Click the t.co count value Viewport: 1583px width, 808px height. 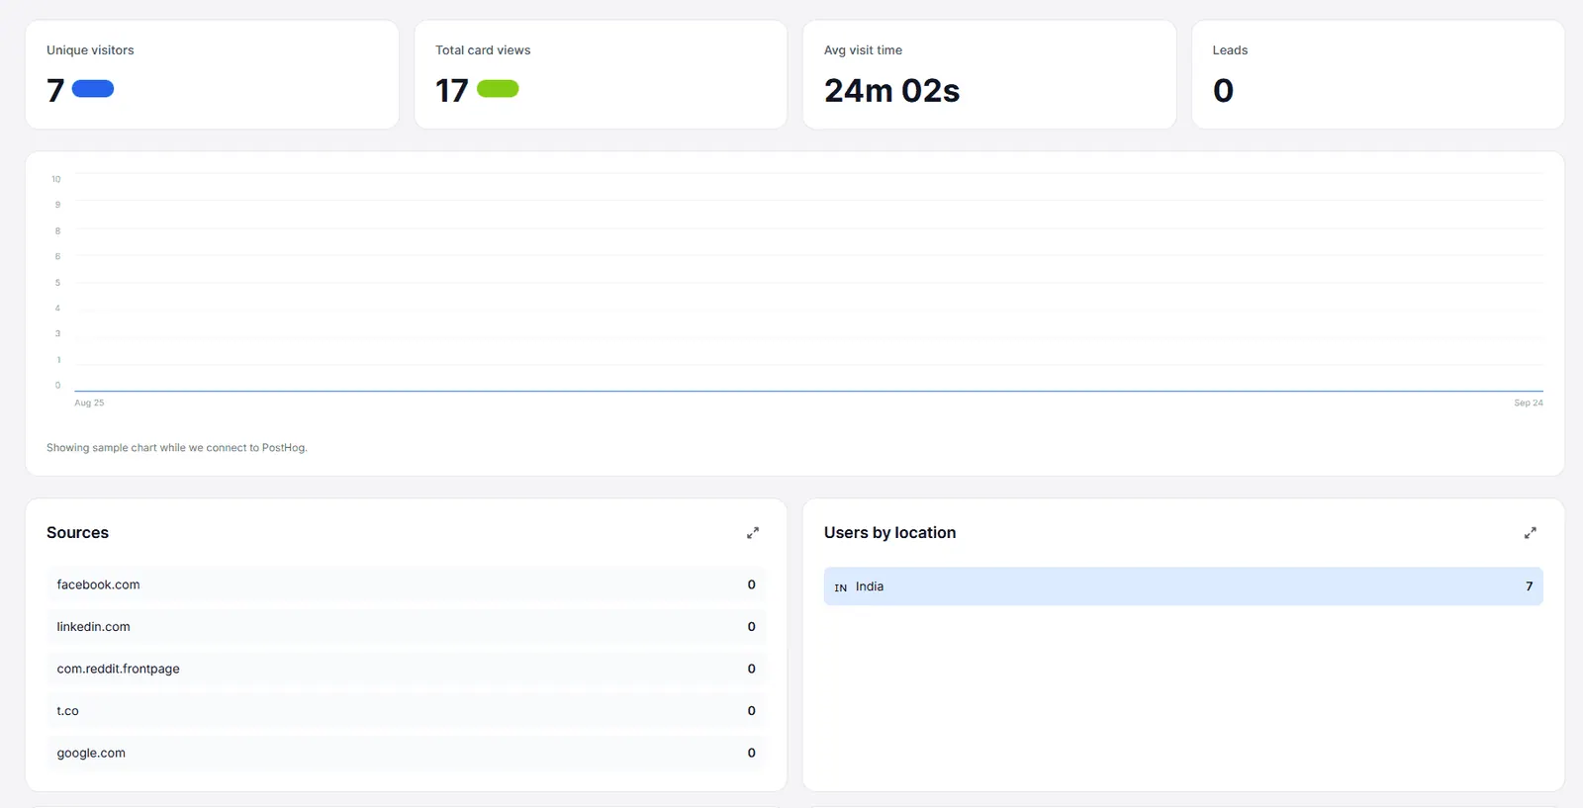point(752,711)
